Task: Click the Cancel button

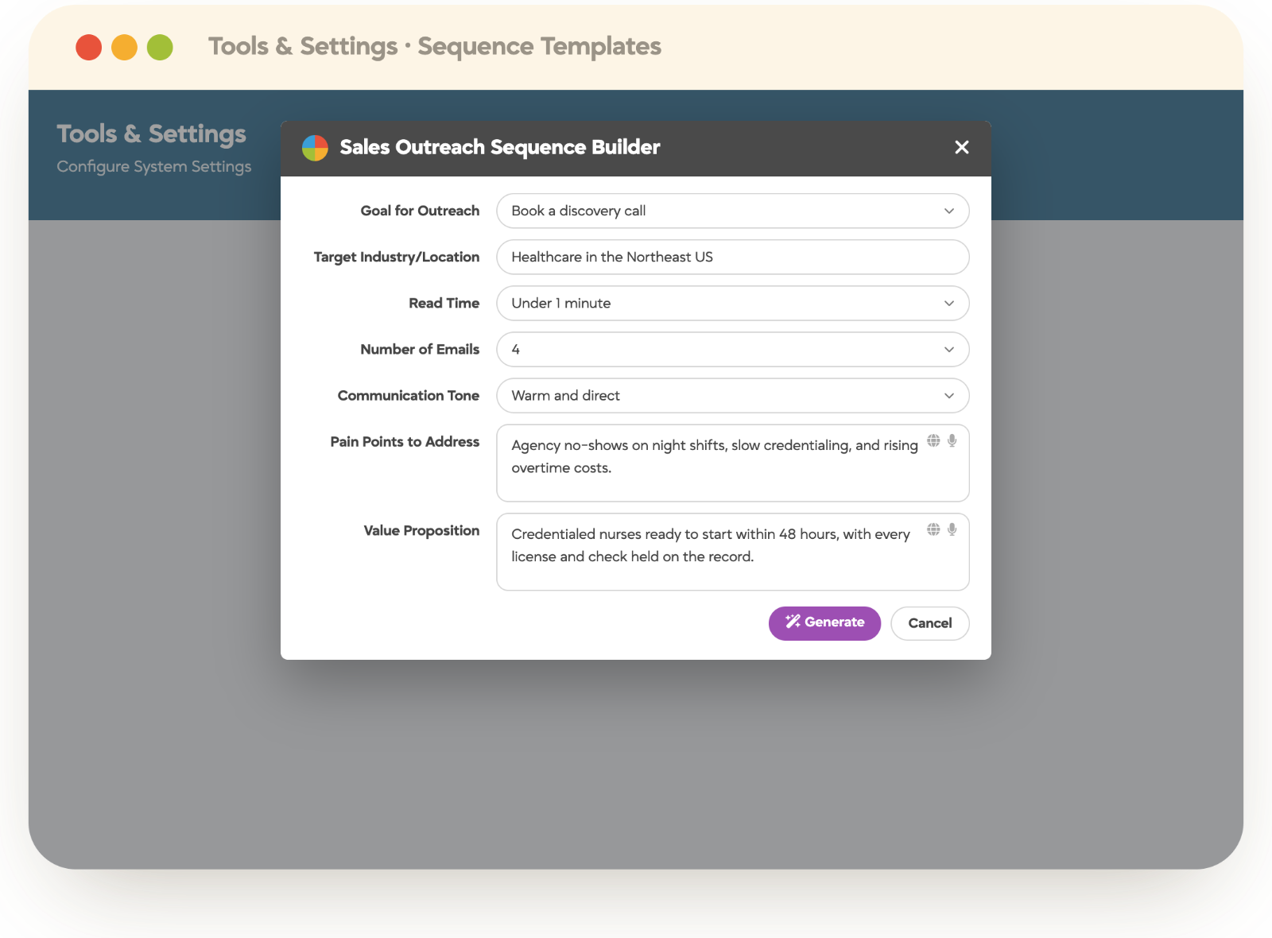Action: point(929,623)
